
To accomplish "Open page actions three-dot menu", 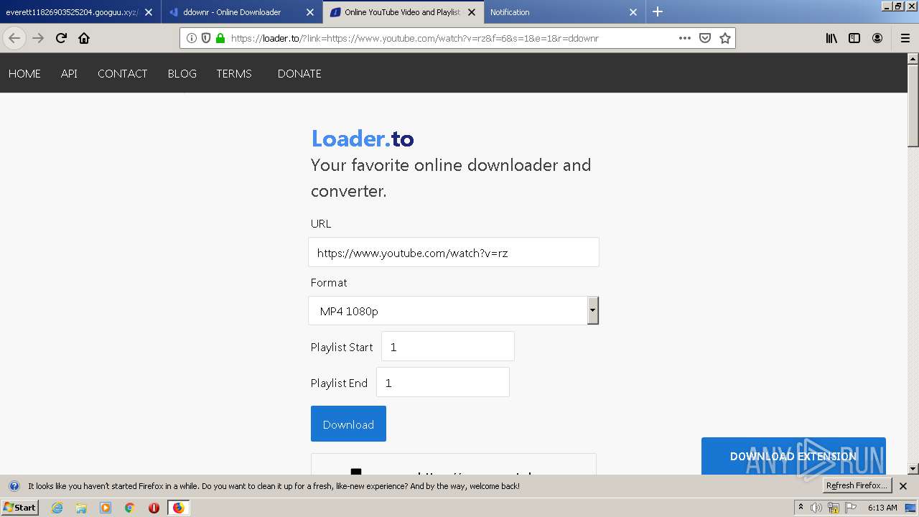I will 685,38.
